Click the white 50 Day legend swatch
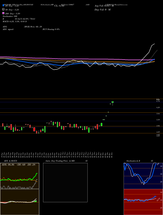The width and height of the screenshot is (163, 215). (x=4, y=9)
